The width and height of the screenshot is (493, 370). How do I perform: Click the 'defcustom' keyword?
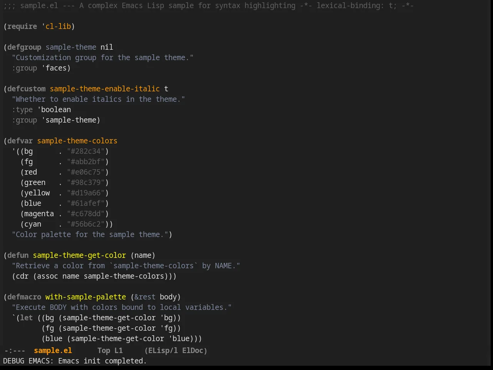(26, 89)
